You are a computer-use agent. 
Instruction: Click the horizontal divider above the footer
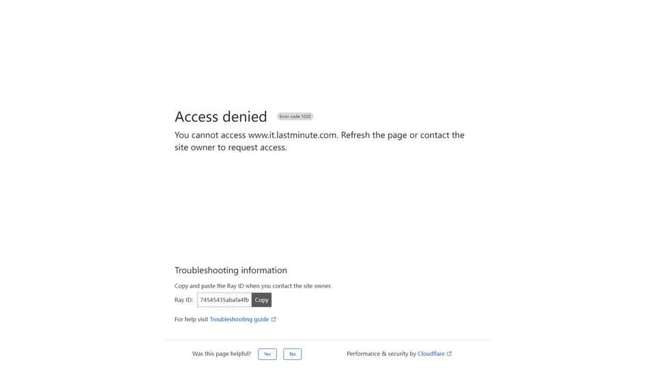coord(327,339)
